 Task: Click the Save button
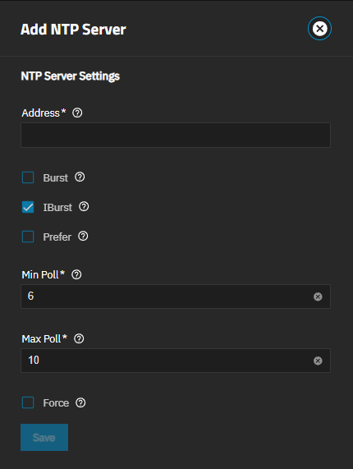tap(44, 437)
